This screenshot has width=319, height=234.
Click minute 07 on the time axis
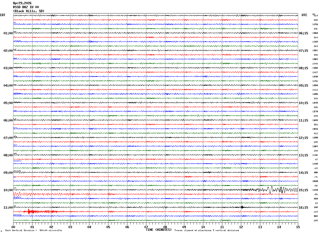click(146, 227)
